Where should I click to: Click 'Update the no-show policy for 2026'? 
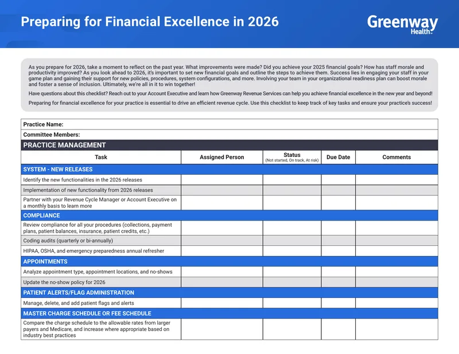[x=64, y=282]
